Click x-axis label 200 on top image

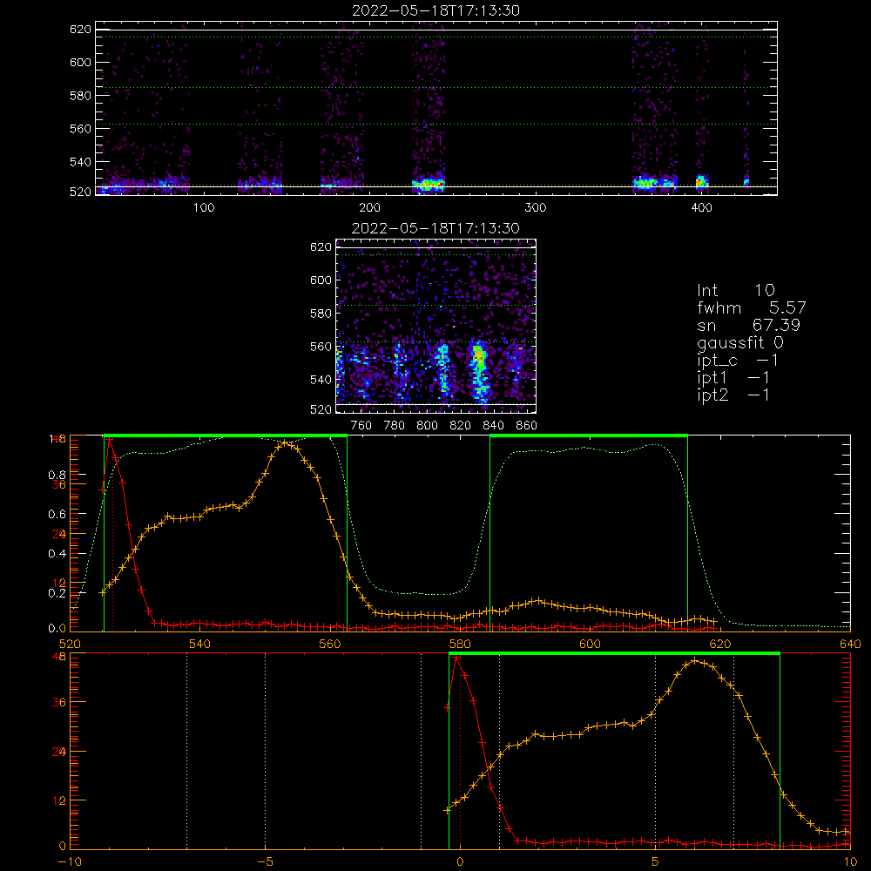pyautogui.click(x=369, y=208)
